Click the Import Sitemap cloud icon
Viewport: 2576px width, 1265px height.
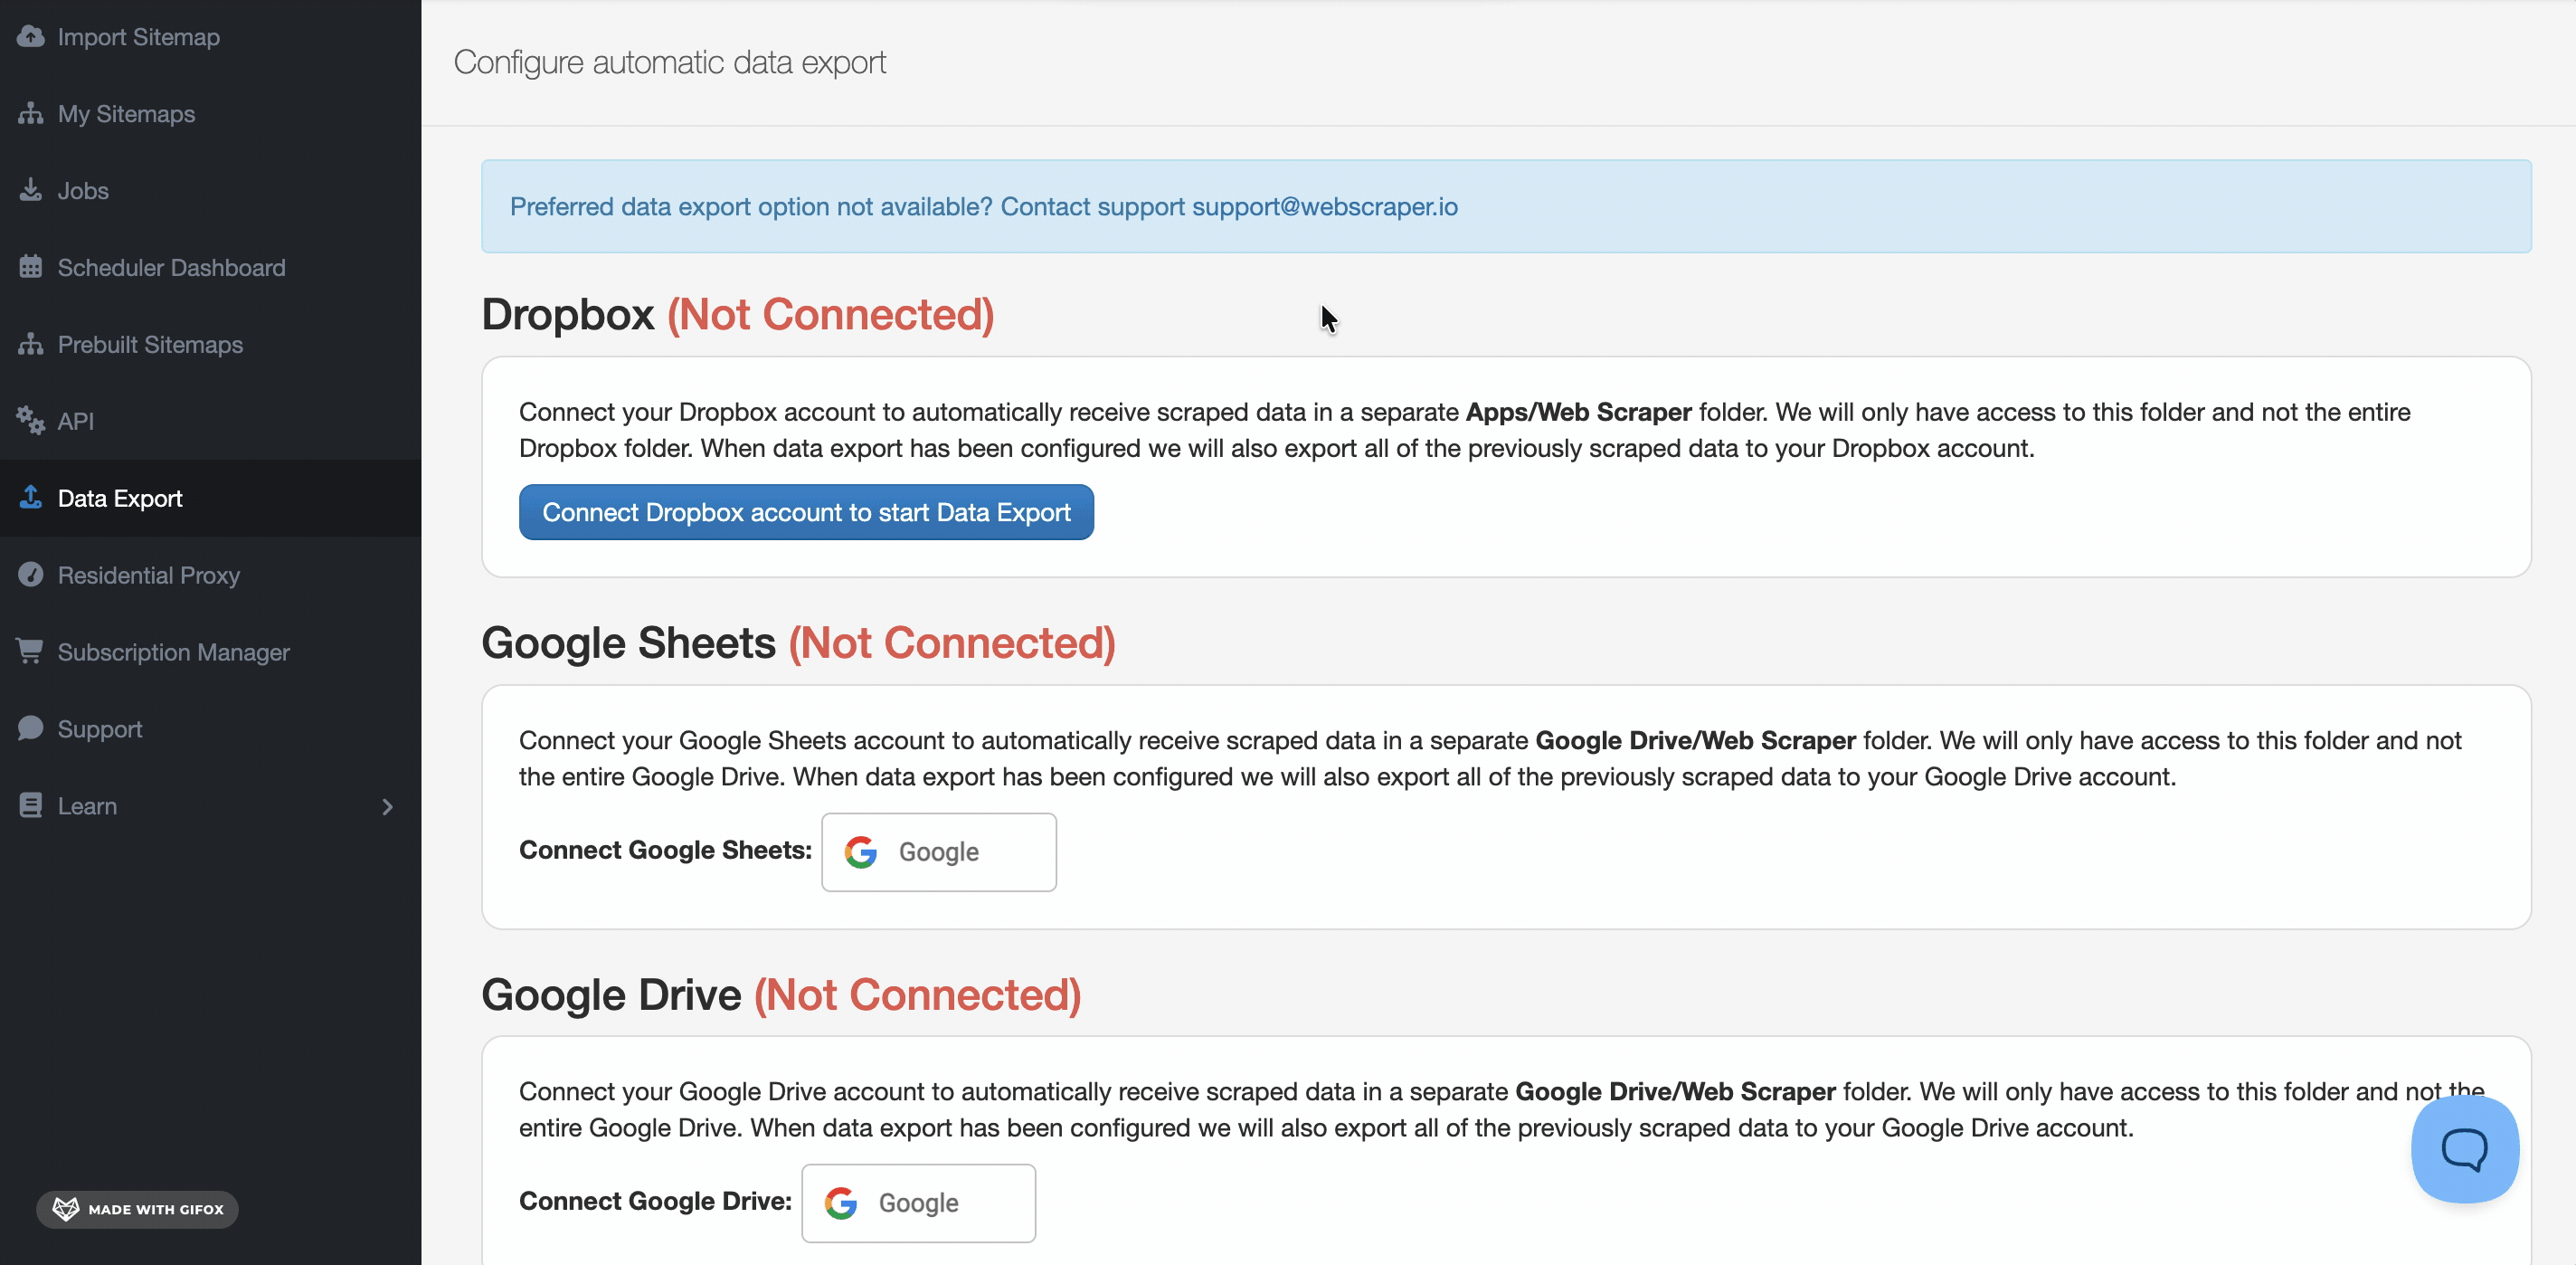coord(31,37)
